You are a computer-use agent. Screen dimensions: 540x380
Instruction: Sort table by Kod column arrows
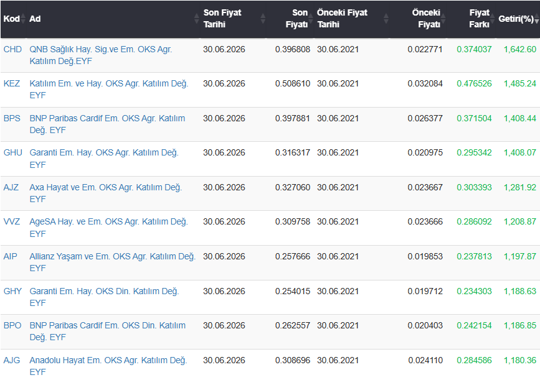23,19
